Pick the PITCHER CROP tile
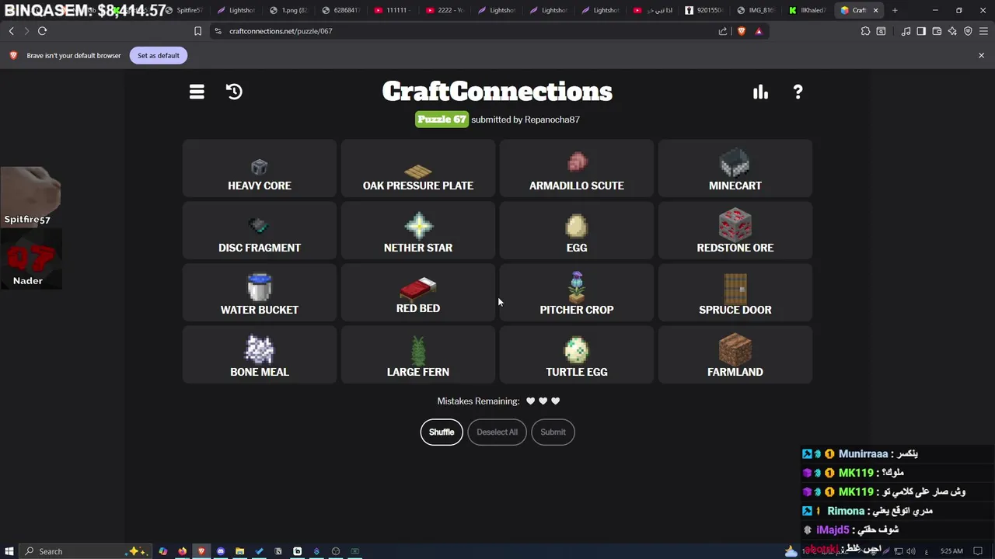 tap(577, 293)
